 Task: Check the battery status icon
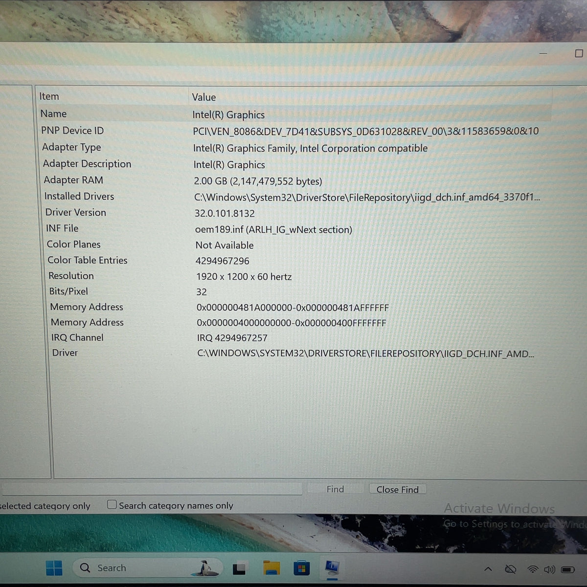coord(568,569)
